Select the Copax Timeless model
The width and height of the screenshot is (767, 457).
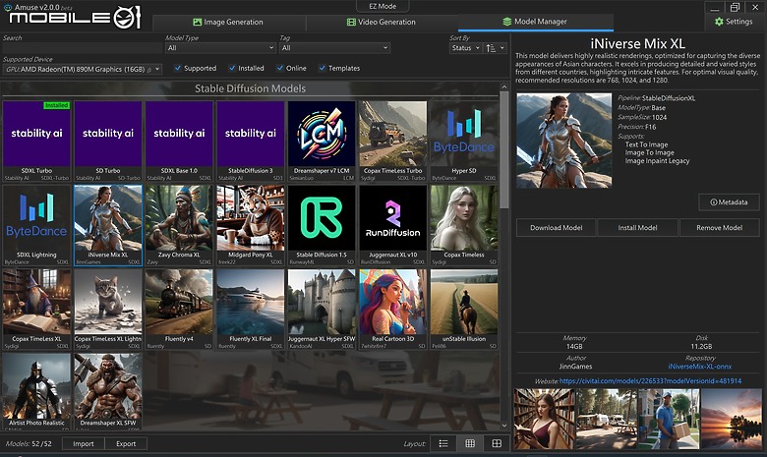(x=464, y=225)
